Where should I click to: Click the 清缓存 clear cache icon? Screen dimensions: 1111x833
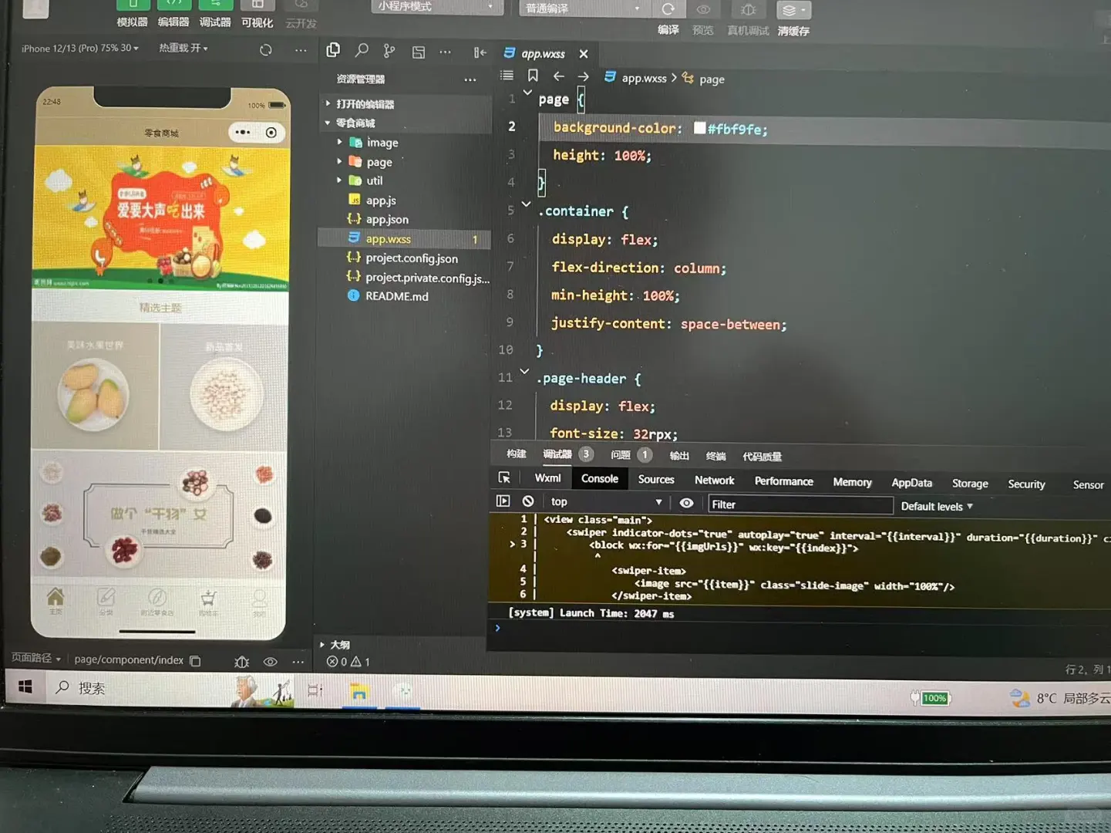point(793,10)
